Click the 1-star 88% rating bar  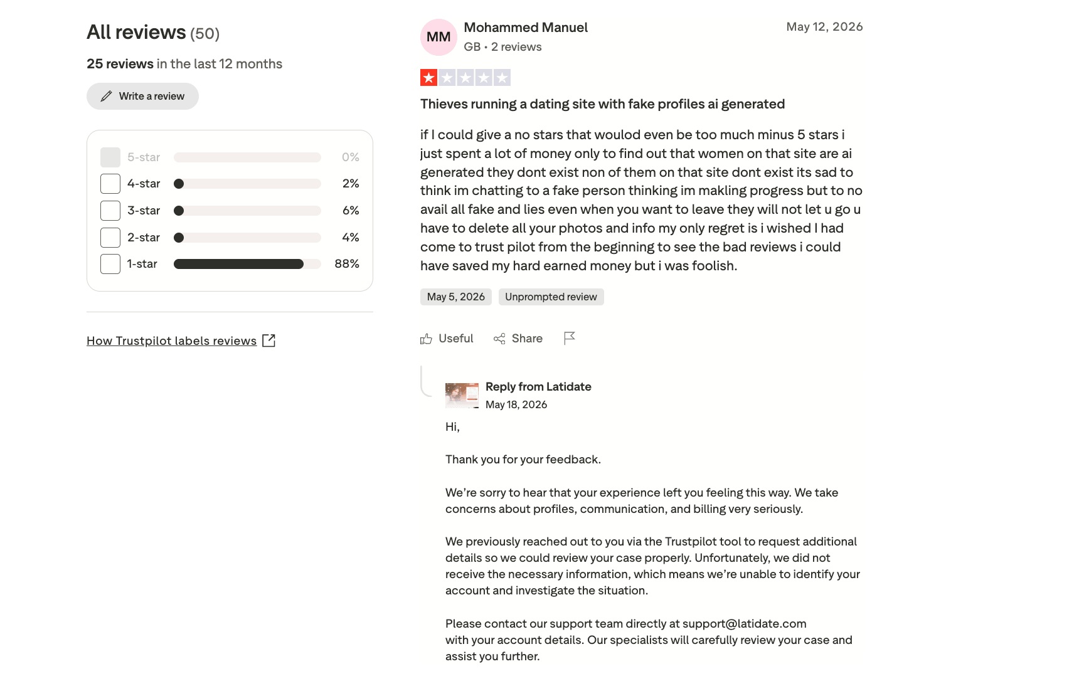(x=247, y=264)
